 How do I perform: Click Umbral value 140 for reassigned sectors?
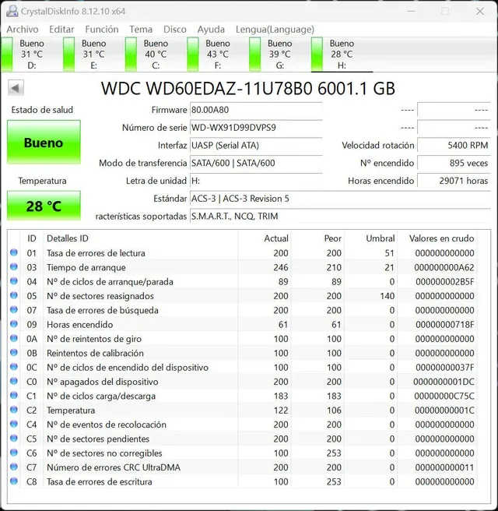pos(387,296)
